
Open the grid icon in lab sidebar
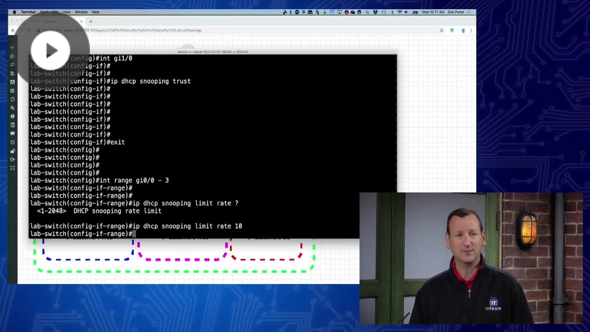(x=12, y=91)
